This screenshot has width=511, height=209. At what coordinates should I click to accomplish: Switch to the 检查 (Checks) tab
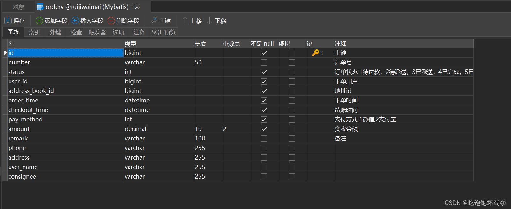coord(76,32)
